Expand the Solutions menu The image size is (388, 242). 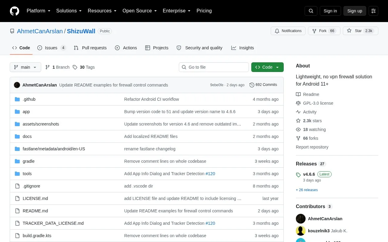coord(69,11)
